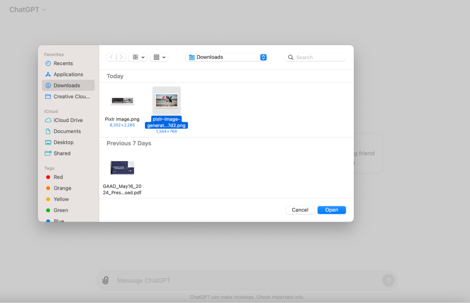Switch to icon view in the file dialog
This screenshot has width=470, height=303.
[134, 57]
